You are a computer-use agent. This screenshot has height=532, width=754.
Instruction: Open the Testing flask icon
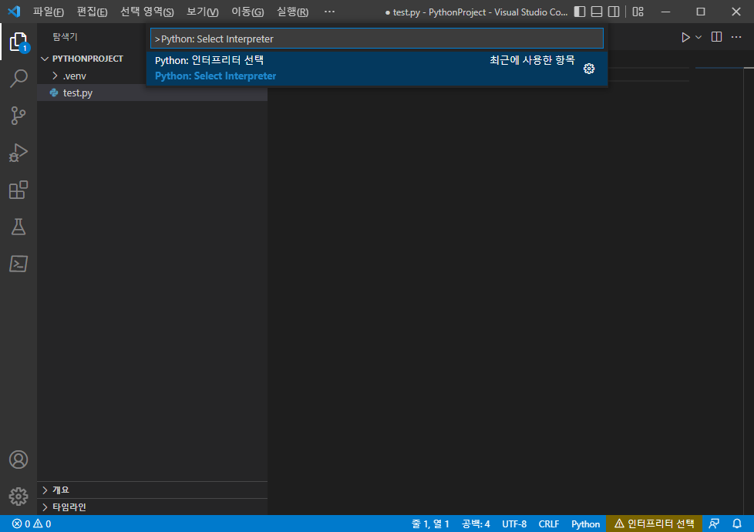[19, 227]
